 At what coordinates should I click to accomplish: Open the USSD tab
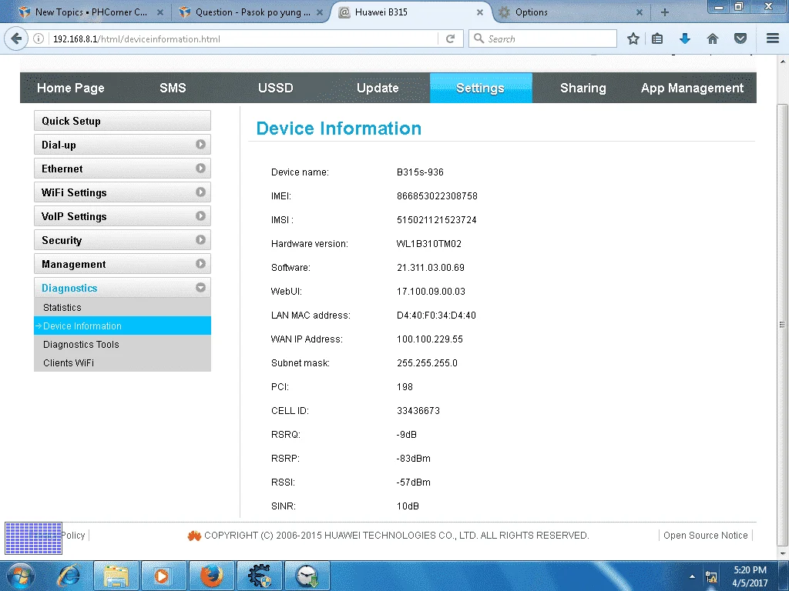click(x=275, y=88)
